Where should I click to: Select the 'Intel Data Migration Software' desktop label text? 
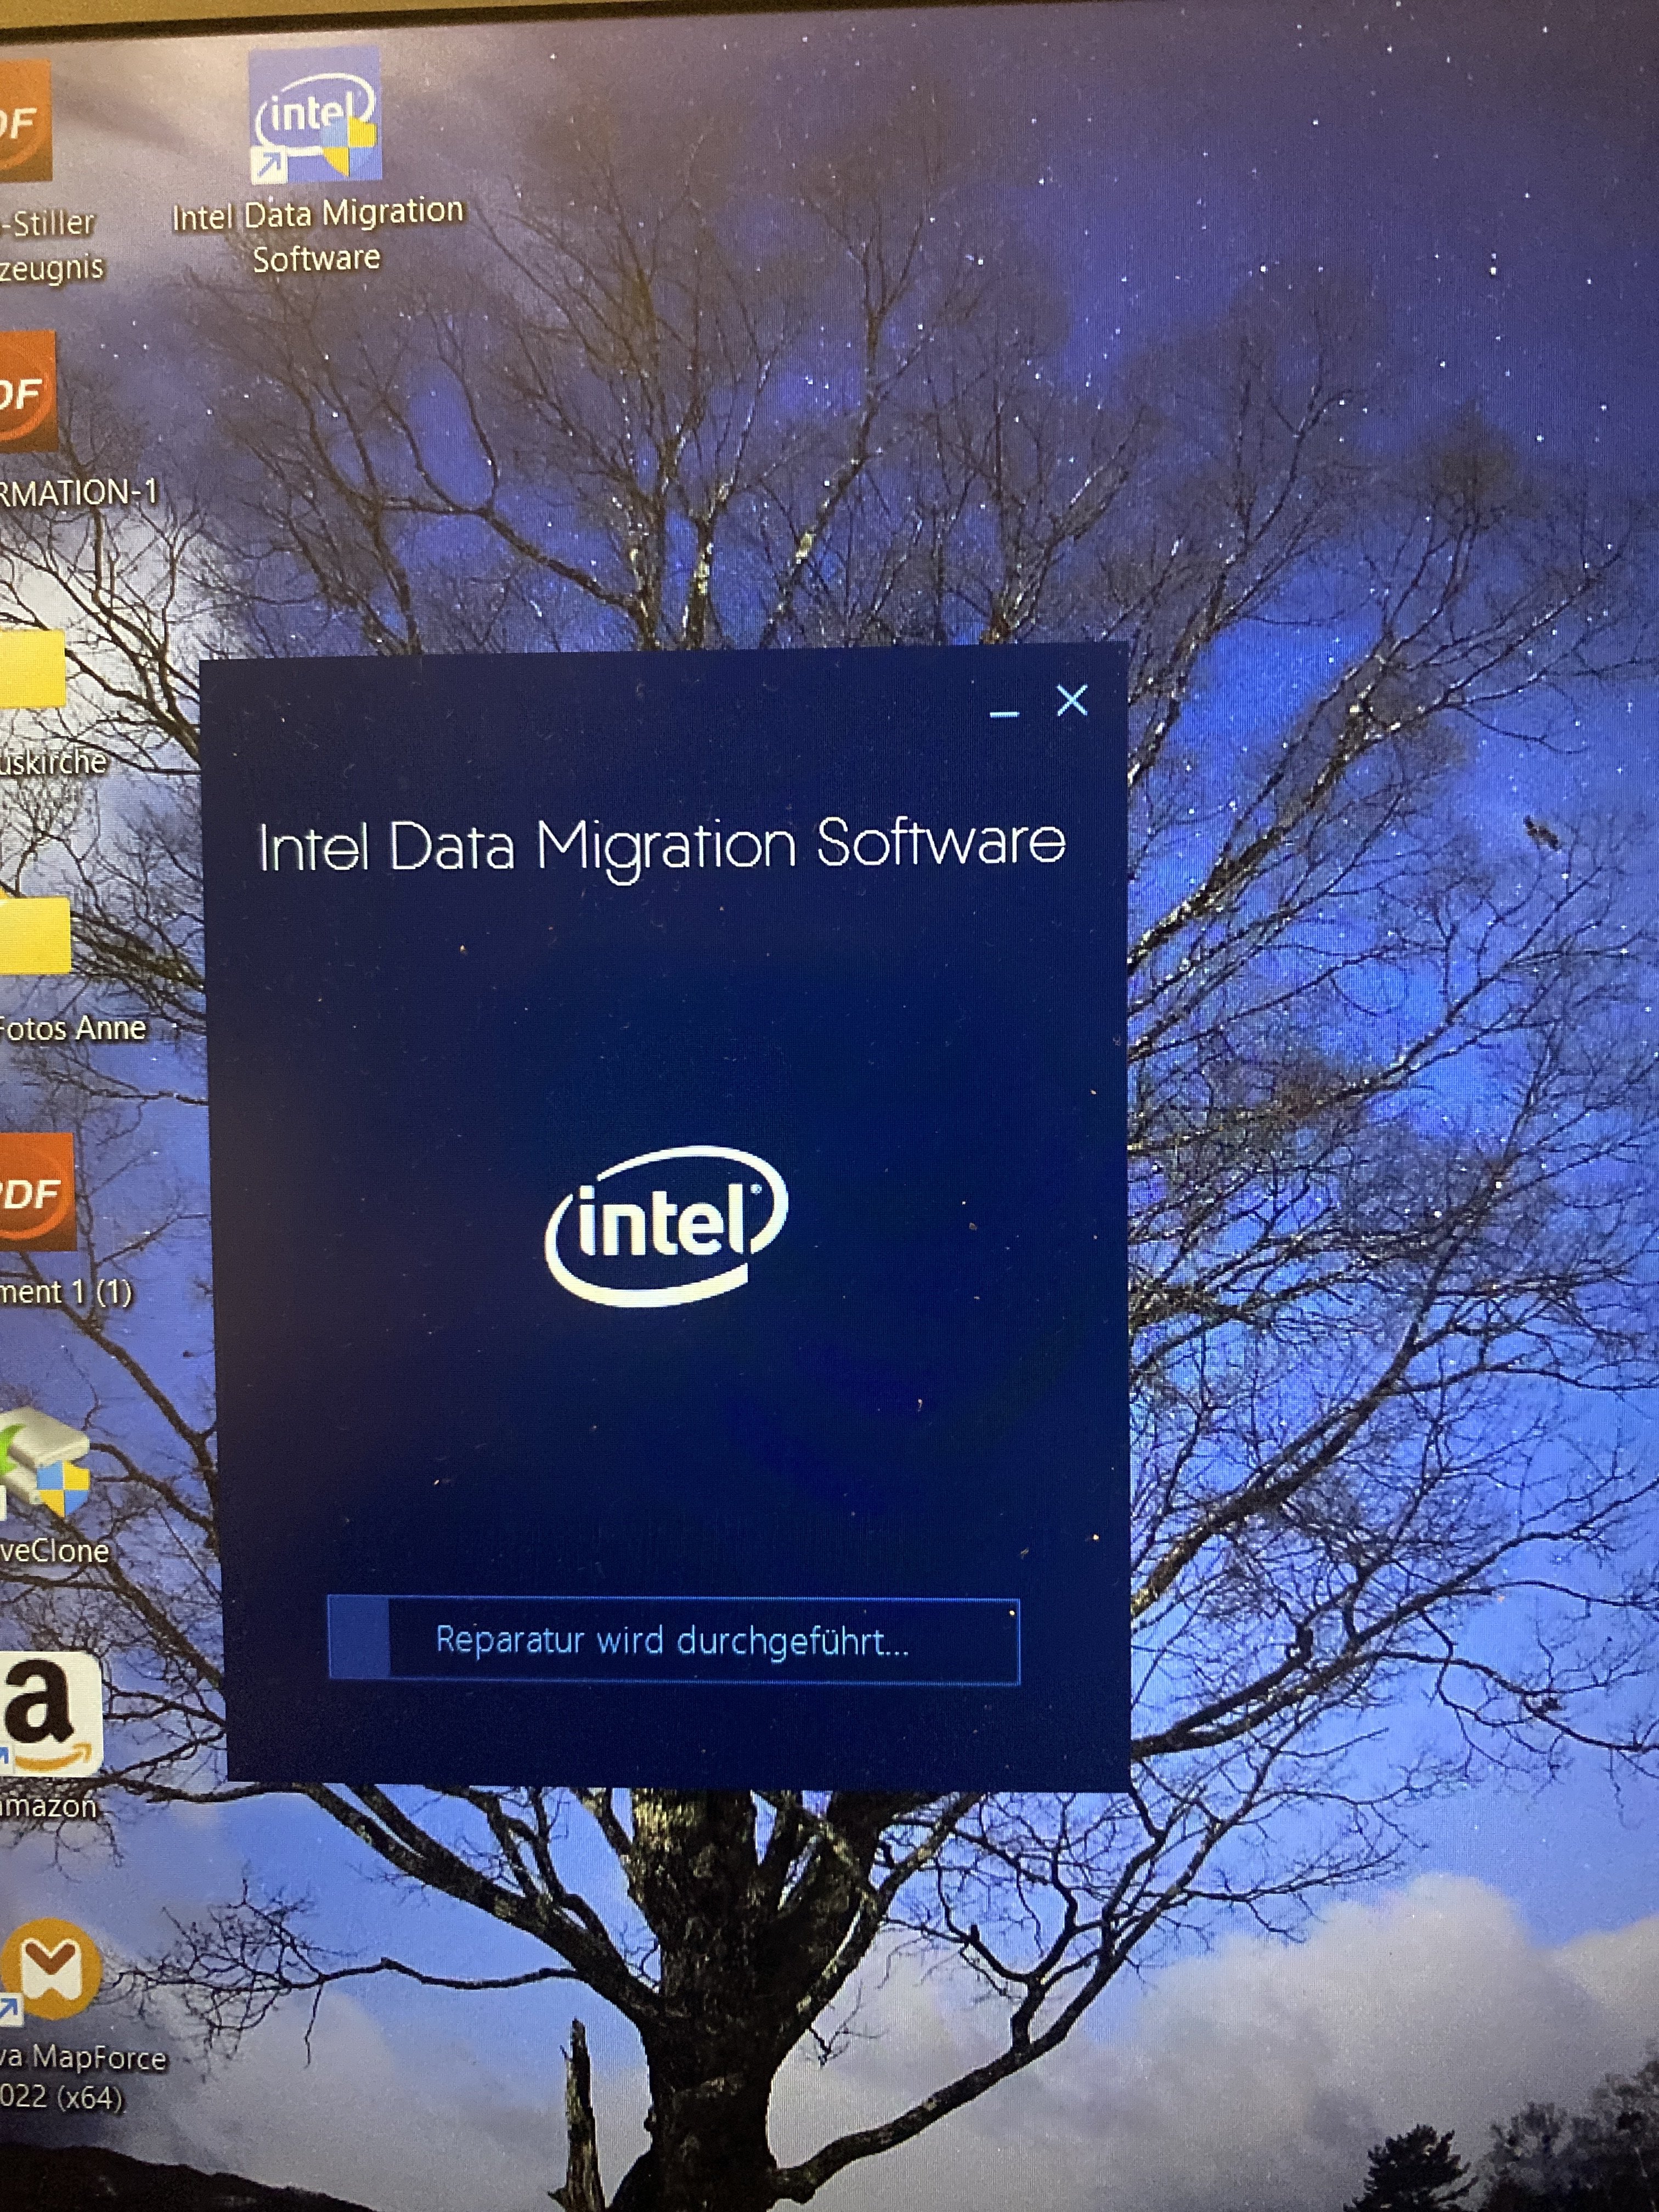coord(317,236)
